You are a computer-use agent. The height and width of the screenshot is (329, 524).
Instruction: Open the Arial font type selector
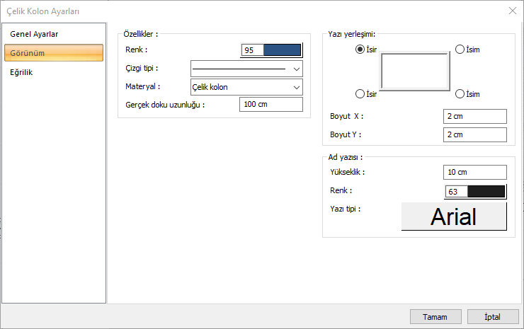454,217
